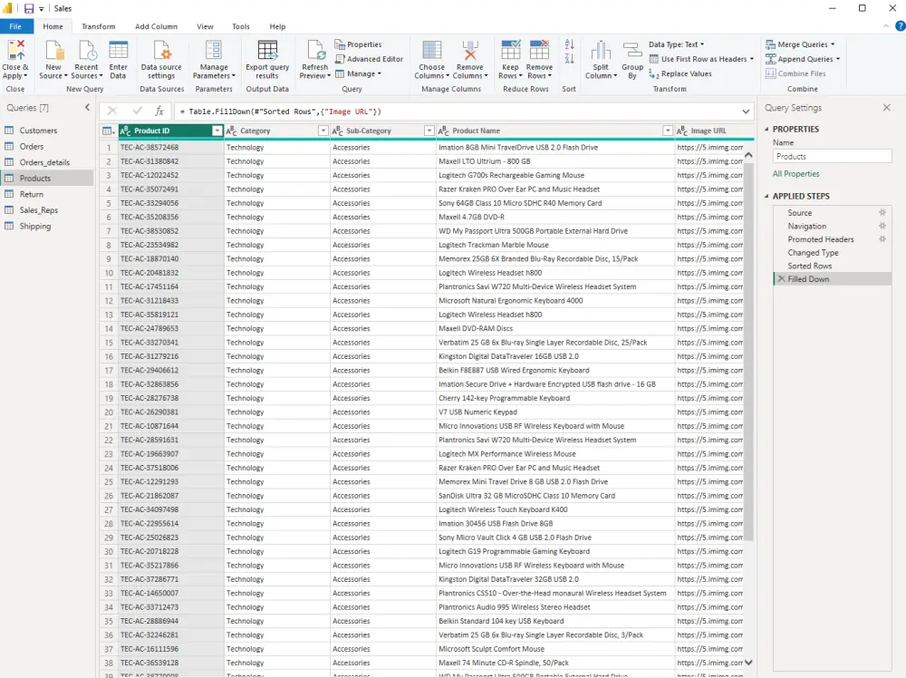Delete the Filled Down step
This screenshot has height=678, width=906.
[x=781, y=279]
